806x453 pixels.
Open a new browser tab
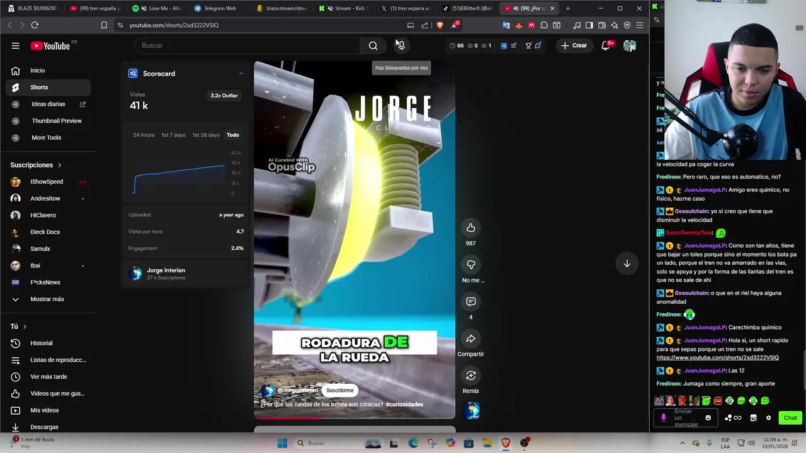pos(568,8)
